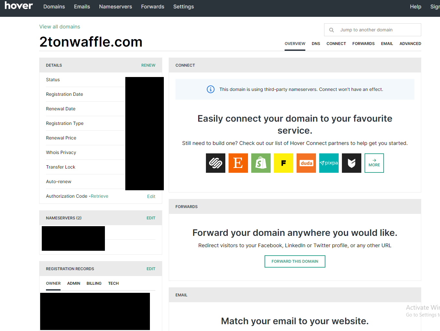This screenshot has width=440, height=331.
Task: Click the hover logo
Action: coord(19,6)
